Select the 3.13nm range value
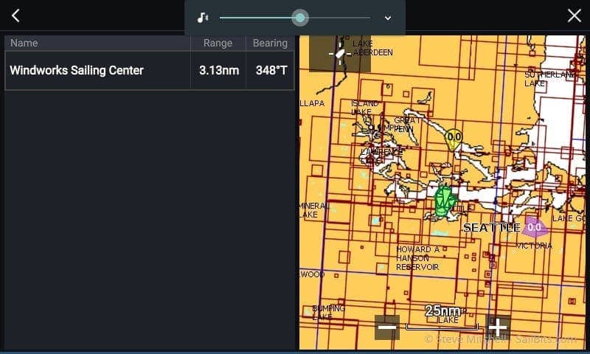Image resolution: width=590 pixels, height=354 pixels. (218, 70)
